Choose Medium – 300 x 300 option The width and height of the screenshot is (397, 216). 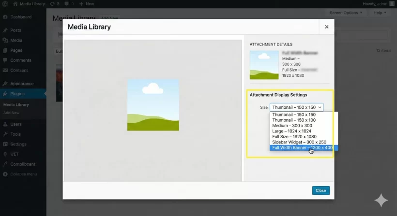tap(304, 126)
